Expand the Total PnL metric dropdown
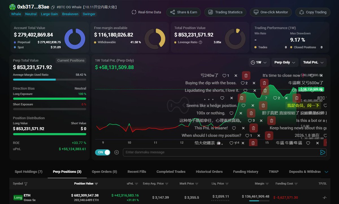Image resolution: width=339 pixels, height=204 pixels. [x=313, y=62]
